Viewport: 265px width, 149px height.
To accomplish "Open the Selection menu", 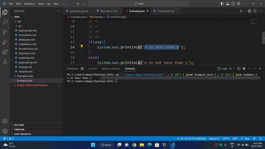I will point(29,4).
